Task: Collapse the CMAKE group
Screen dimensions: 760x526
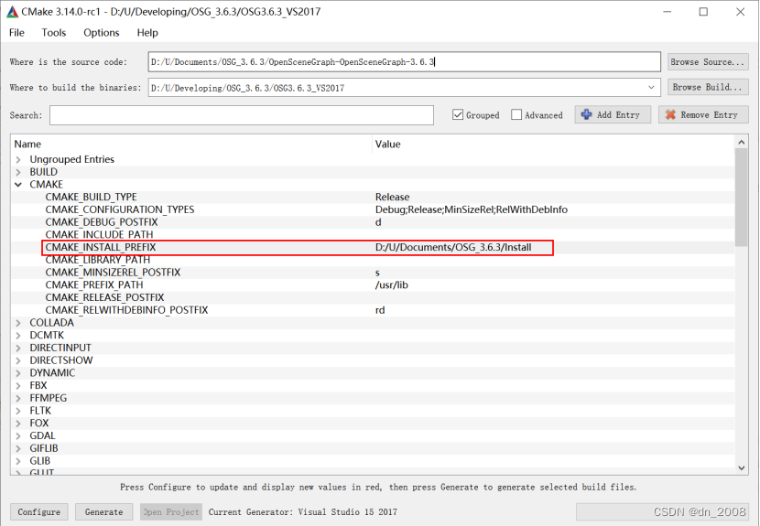Action: pos(18,185)
